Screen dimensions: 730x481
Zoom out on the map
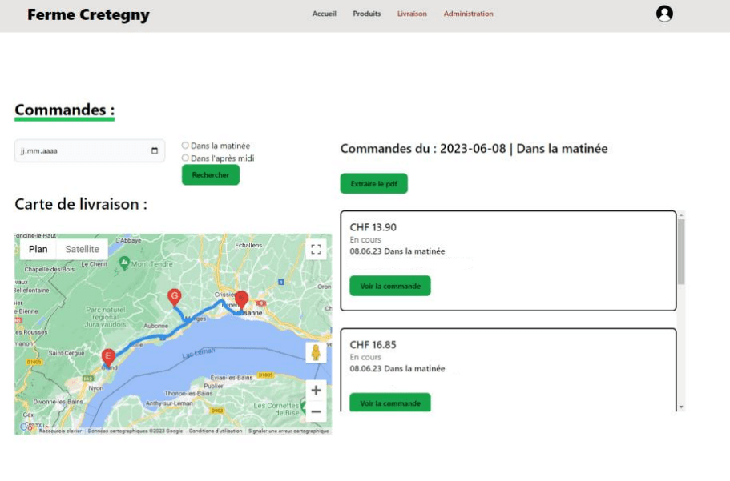[x=315, y=411]
